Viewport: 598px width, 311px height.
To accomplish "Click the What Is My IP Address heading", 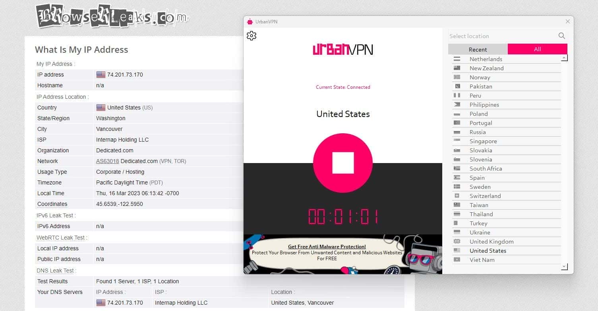I will pyautogui.click(x=81, y=50).
